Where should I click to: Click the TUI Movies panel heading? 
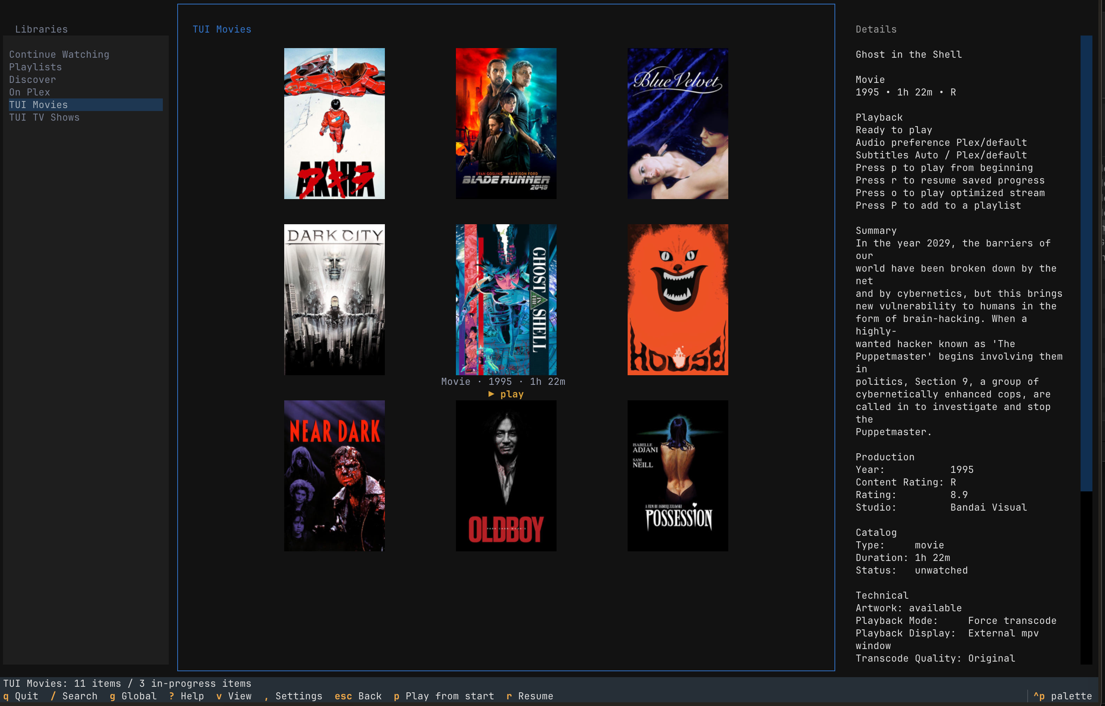point(222,29)
